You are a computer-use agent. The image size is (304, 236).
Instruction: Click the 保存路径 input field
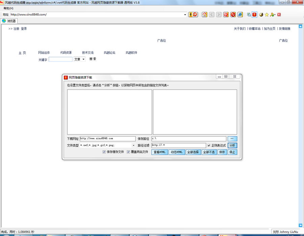[x=188, y=139]
